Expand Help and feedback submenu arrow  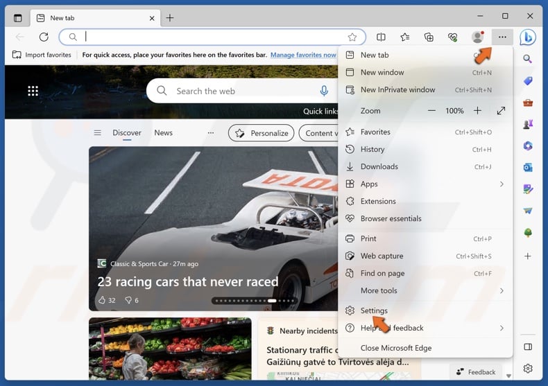coord(502,328)
